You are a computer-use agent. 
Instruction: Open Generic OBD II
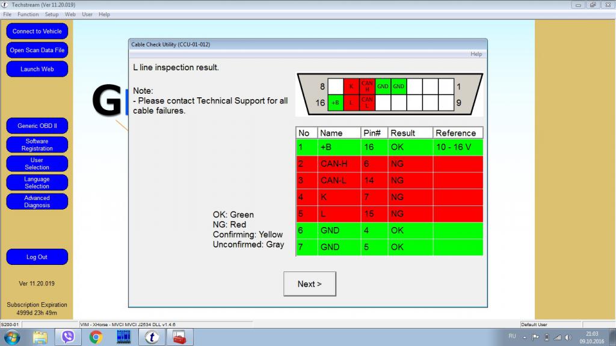pos(37,126)
